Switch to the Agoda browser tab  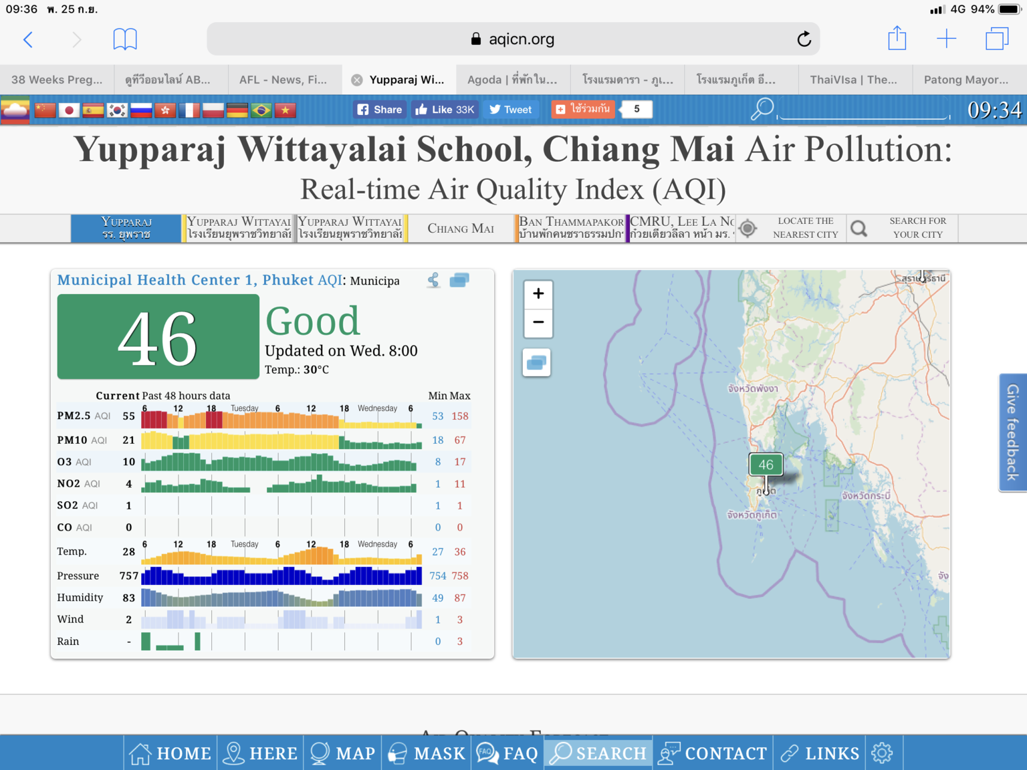pos(512,80)
